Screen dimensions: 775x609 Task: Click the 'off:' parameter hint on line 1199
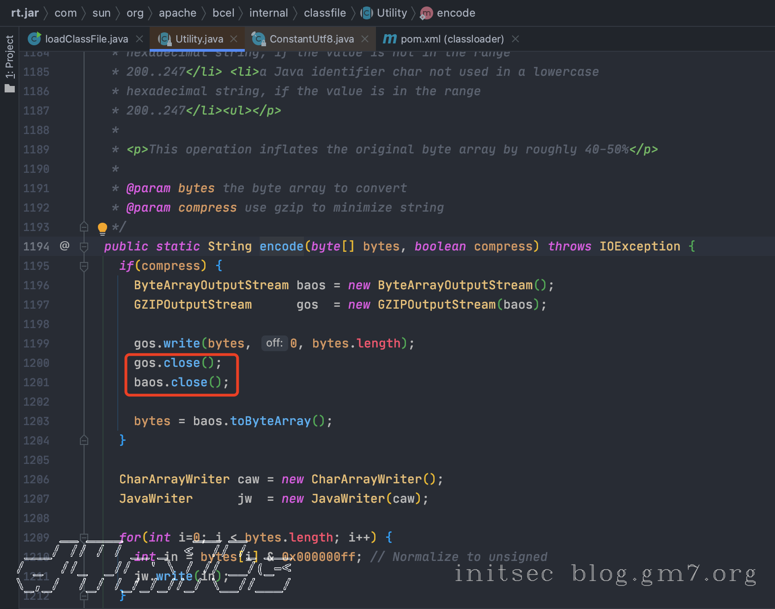click(274, 343)
